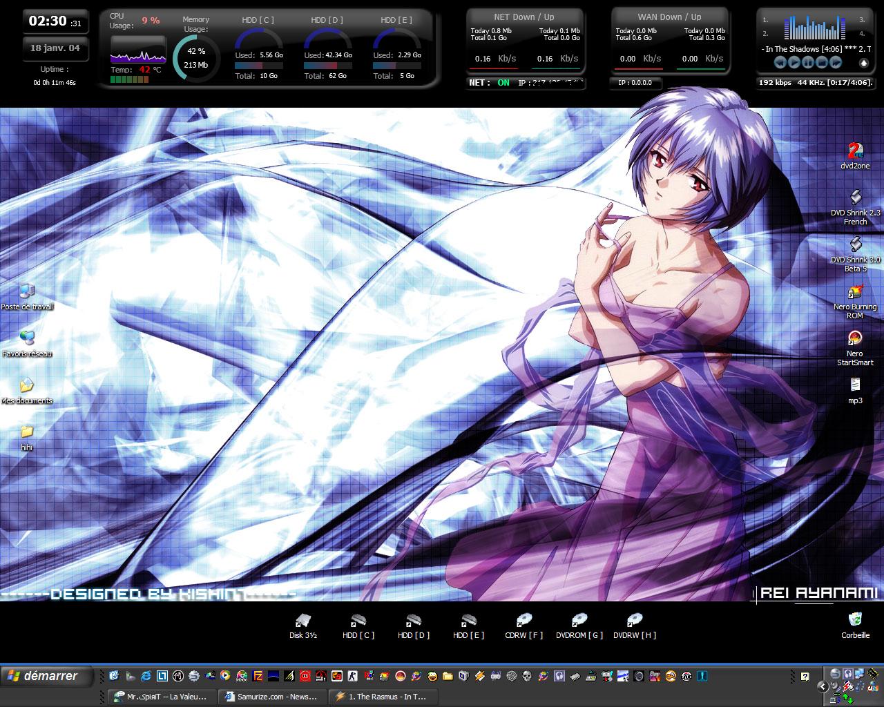Open the mp3 file on the desktop
Viewport: 884px width, 707px height.
tap(855, 385)
